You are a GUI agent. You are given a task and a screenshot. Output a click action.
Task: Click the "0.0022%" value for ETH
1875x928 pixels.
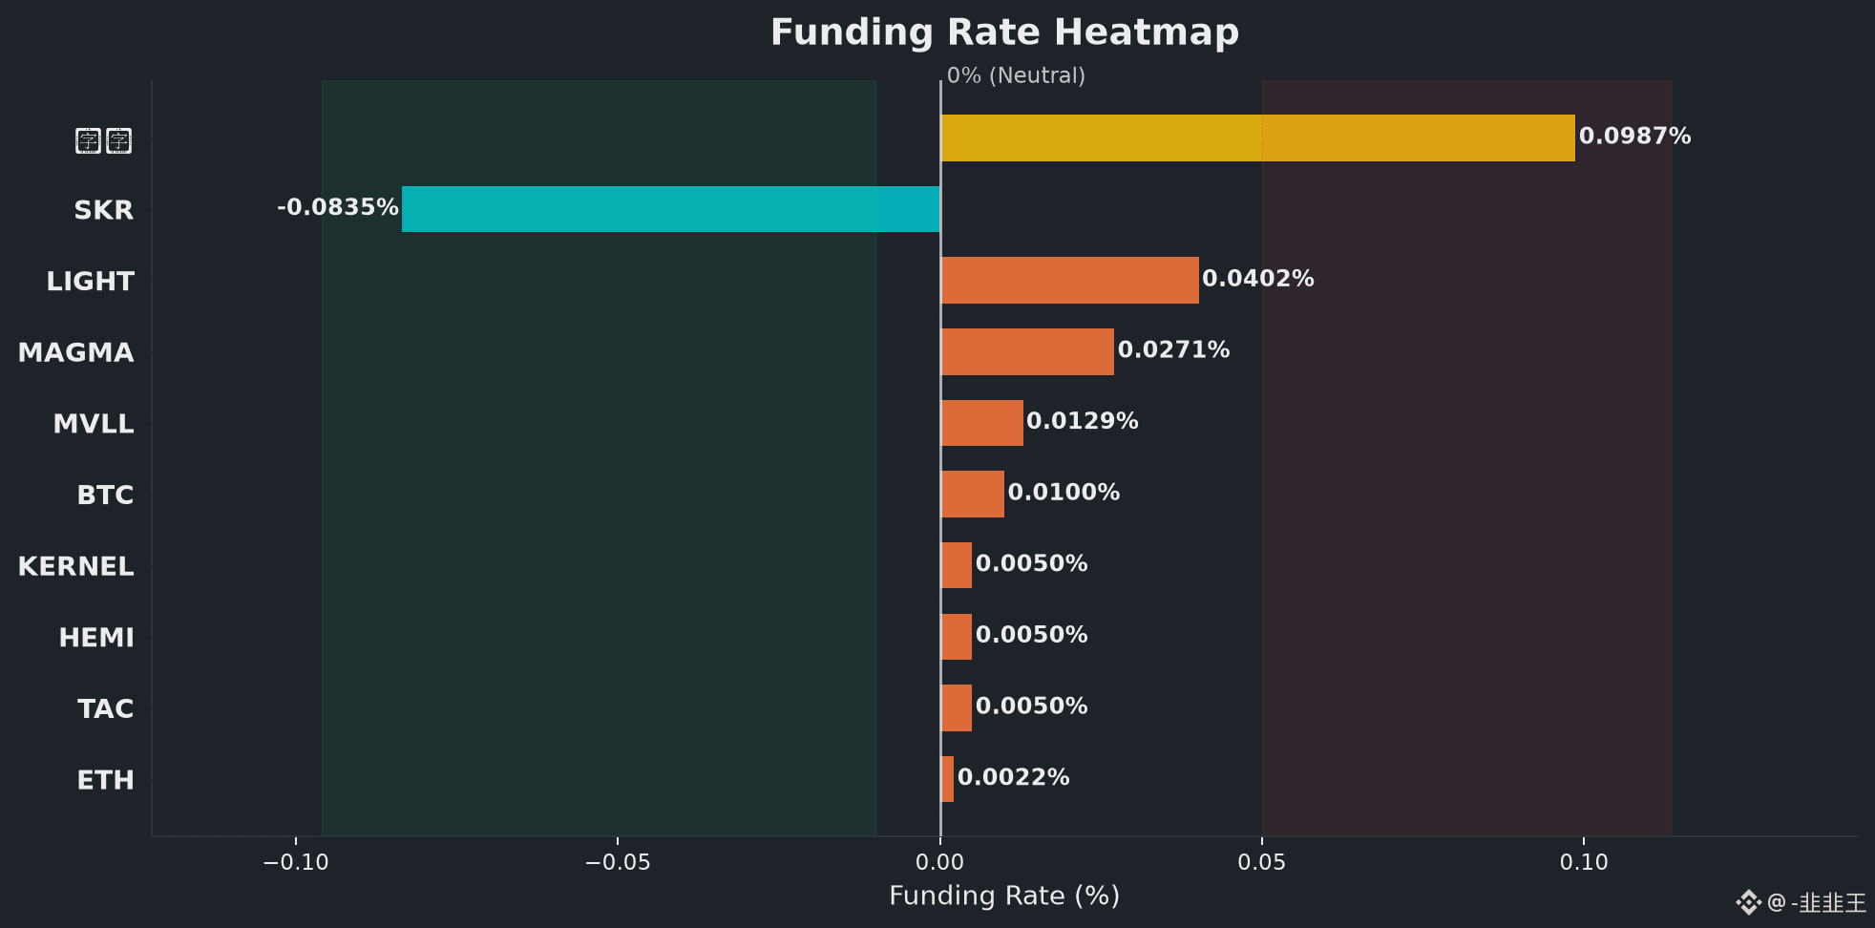point(1013,777)
